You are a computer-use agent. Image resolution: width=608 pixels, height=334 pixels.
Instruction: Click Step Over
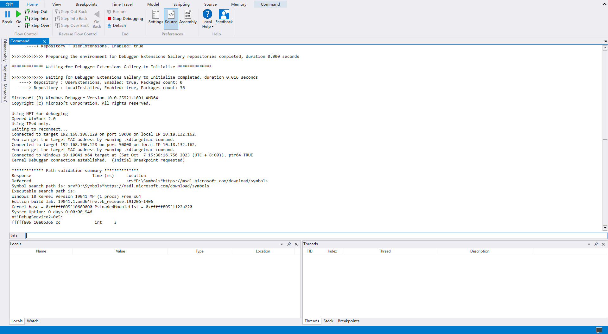click(37, 26)
